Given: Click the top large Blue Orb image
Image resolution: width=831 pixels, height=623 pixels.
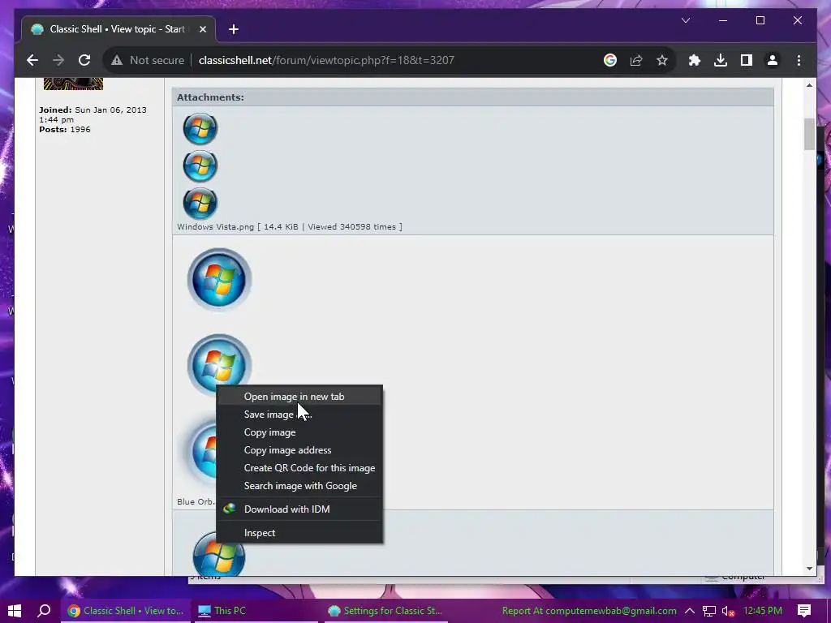Looking at the screenshot, I should tap(219, 279).
